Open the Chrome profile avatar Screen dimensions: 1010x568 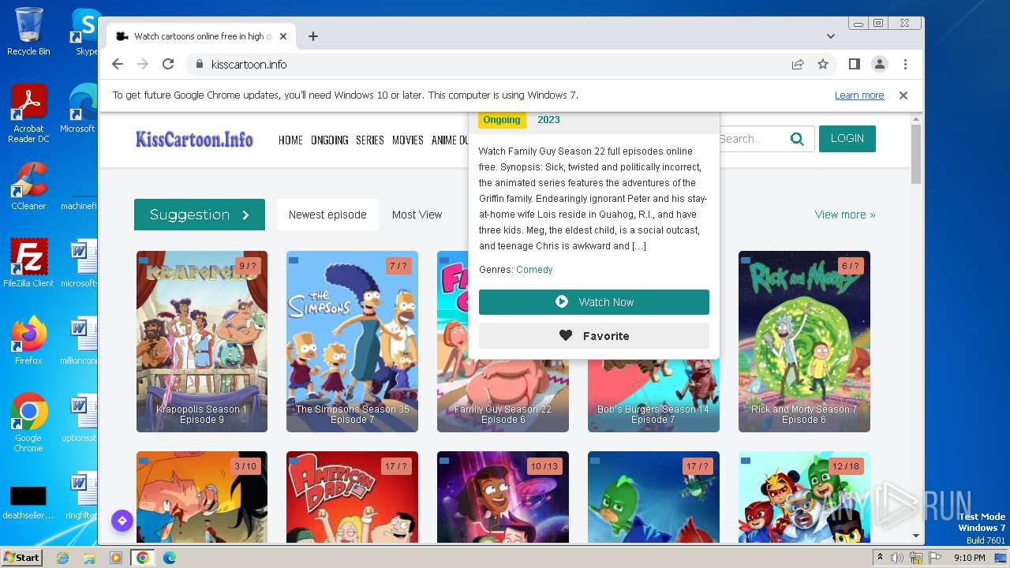click(880, 65)
